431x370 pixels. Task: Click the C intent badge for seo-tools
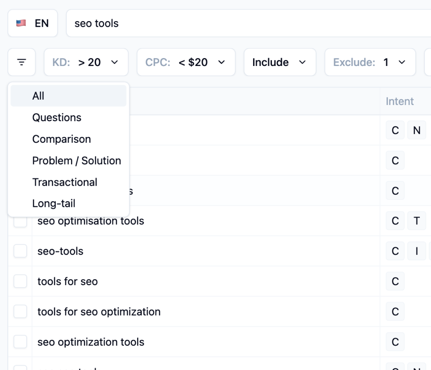pyautogui.click(x=395, y=251)
